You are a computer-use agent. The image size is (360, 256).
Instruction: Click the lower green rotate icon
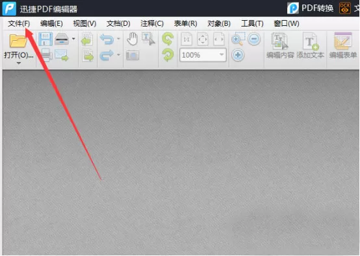click(168, 55)
